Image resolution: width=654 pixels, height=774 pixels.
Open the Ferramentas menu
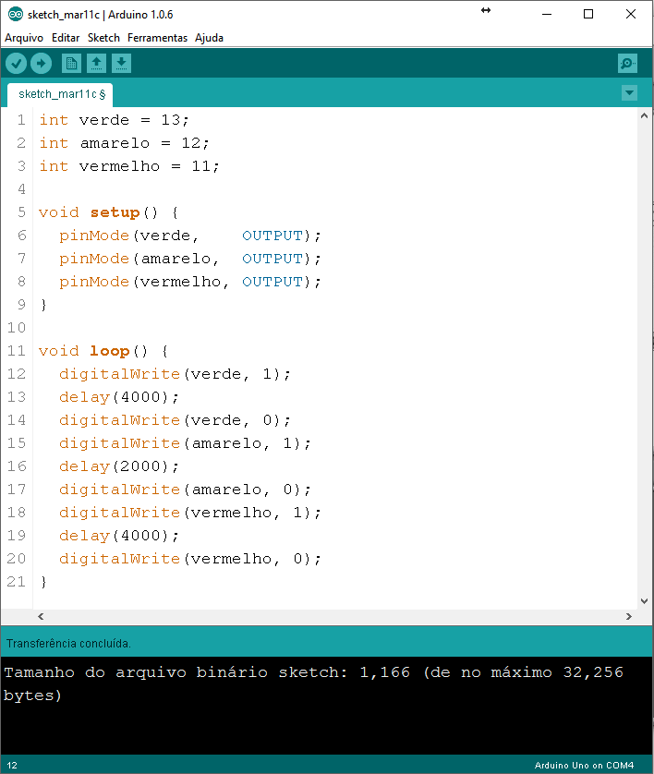(x=156, y=38)
